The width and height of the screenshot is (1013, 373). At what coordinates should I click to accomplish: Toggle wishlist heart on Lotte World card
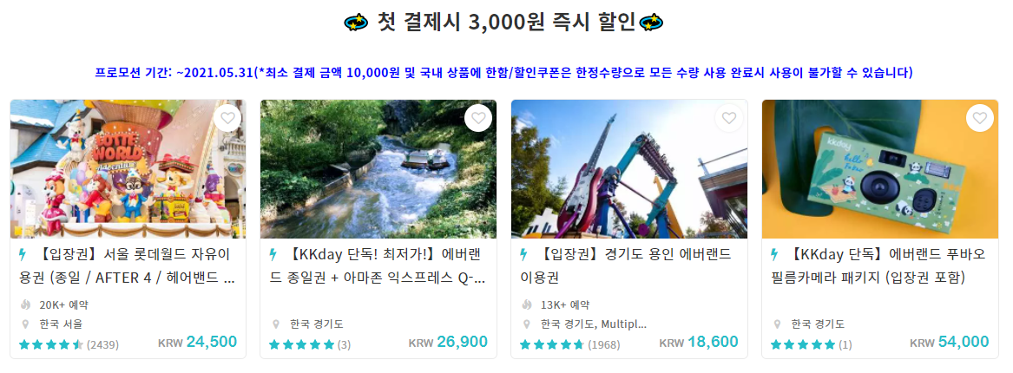pos(227,118)
